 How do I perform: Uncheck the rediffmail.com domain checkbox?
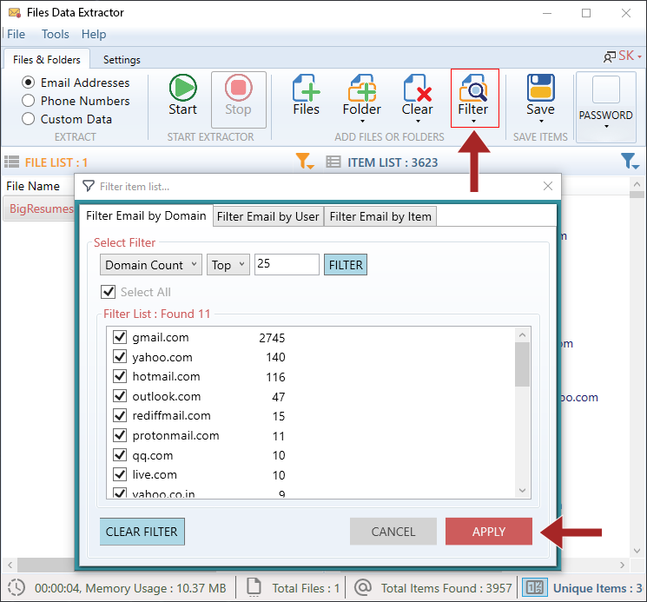click(120, 415)
